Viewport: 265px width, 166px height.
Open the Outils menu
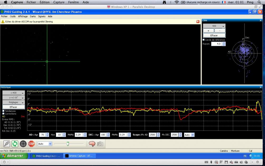13,16
